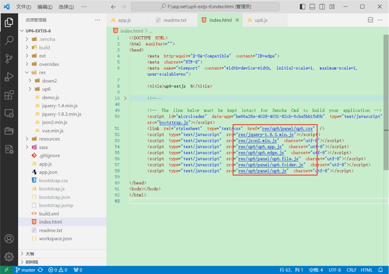389x274 pixels.
Task: Open the 文件(F) menu
Action: pos(24,7)
